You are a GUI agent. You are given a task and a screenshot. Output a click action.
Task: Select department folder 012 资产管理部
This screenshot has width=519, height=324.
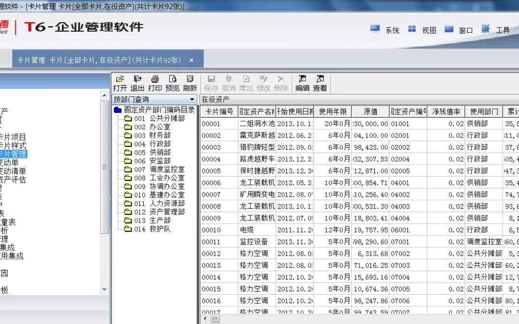(x=155, y=212)
